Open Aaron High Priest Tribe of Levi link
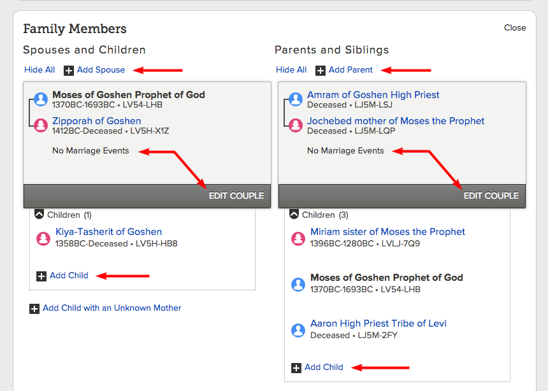548x391 pixels. (x=379, y=323)
